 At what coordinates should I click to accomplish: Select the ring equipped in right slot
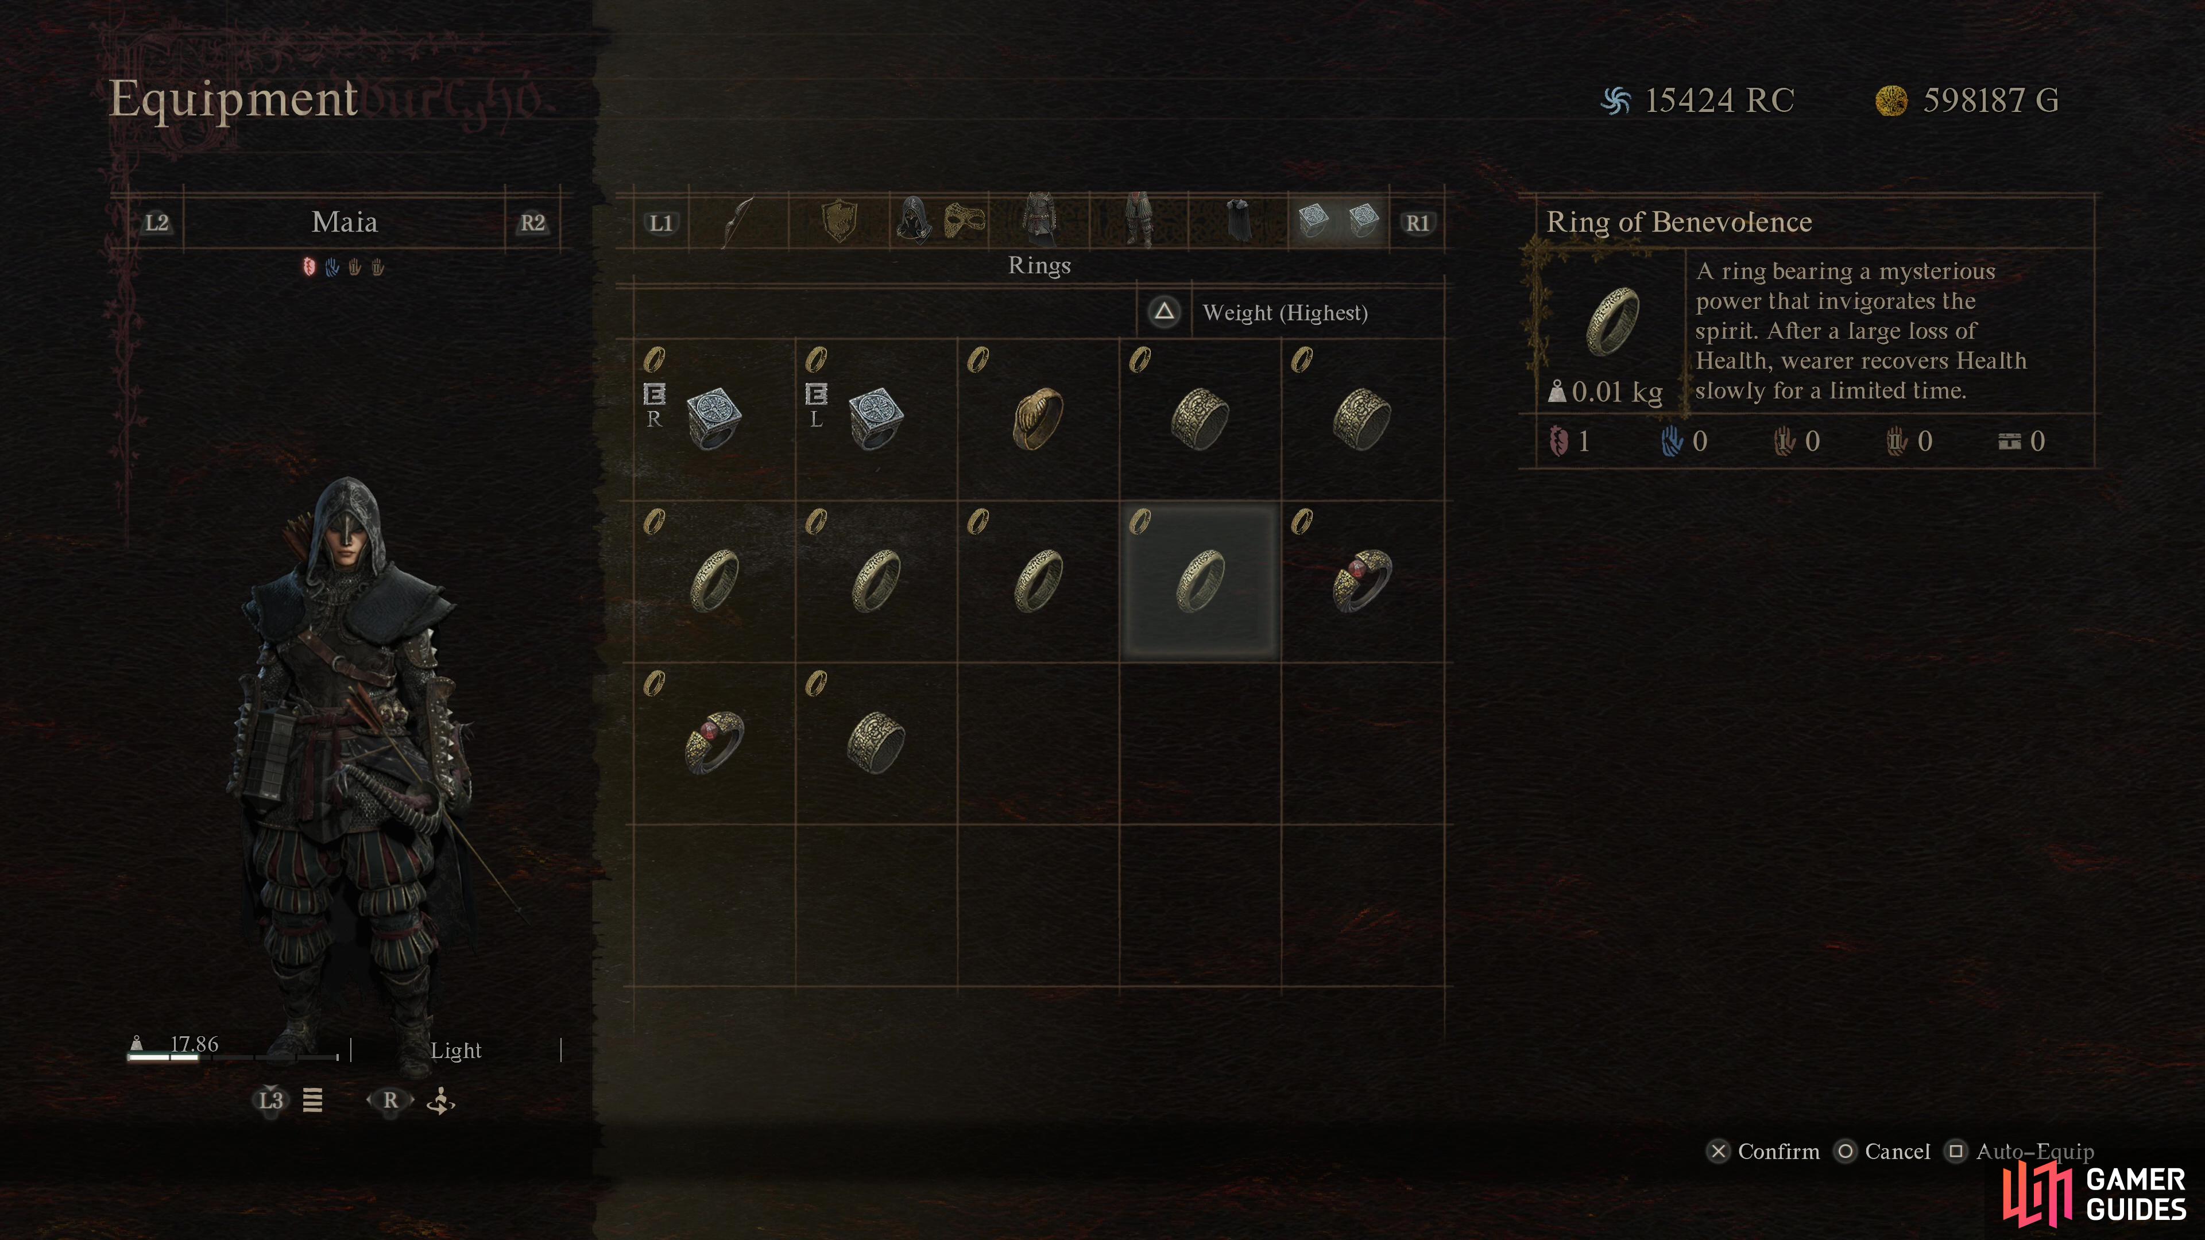point(714,418)
